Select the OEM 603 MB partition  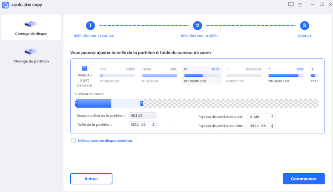coord(286,75)
